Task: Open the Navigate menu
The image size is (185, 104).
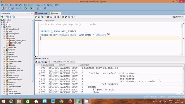Action: pyautogui.click(x=18, y=5)
